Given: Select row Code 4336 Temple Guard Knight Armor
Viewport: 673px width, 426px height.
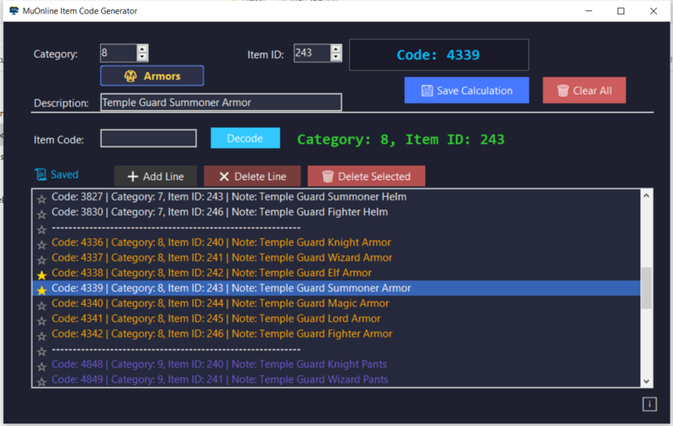Looking at the screenshot, I should (336, 242).
